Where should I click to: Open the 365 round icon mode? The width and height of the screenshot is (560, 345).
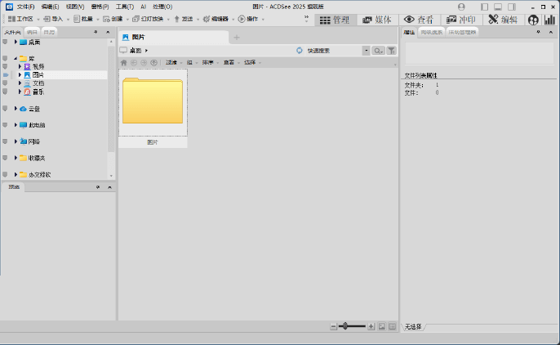tap(533, 20)
